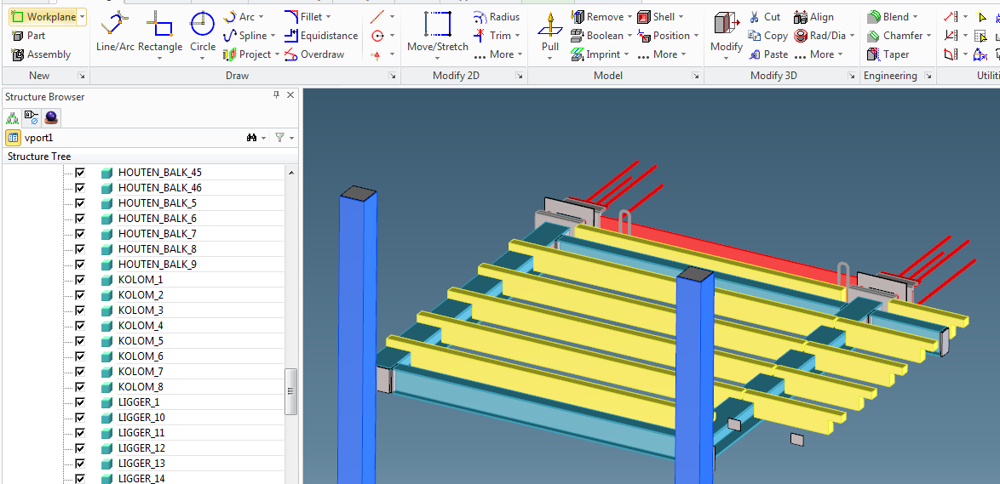
Task: Expand the Model group dialog launcher
Action: [696, 77]
